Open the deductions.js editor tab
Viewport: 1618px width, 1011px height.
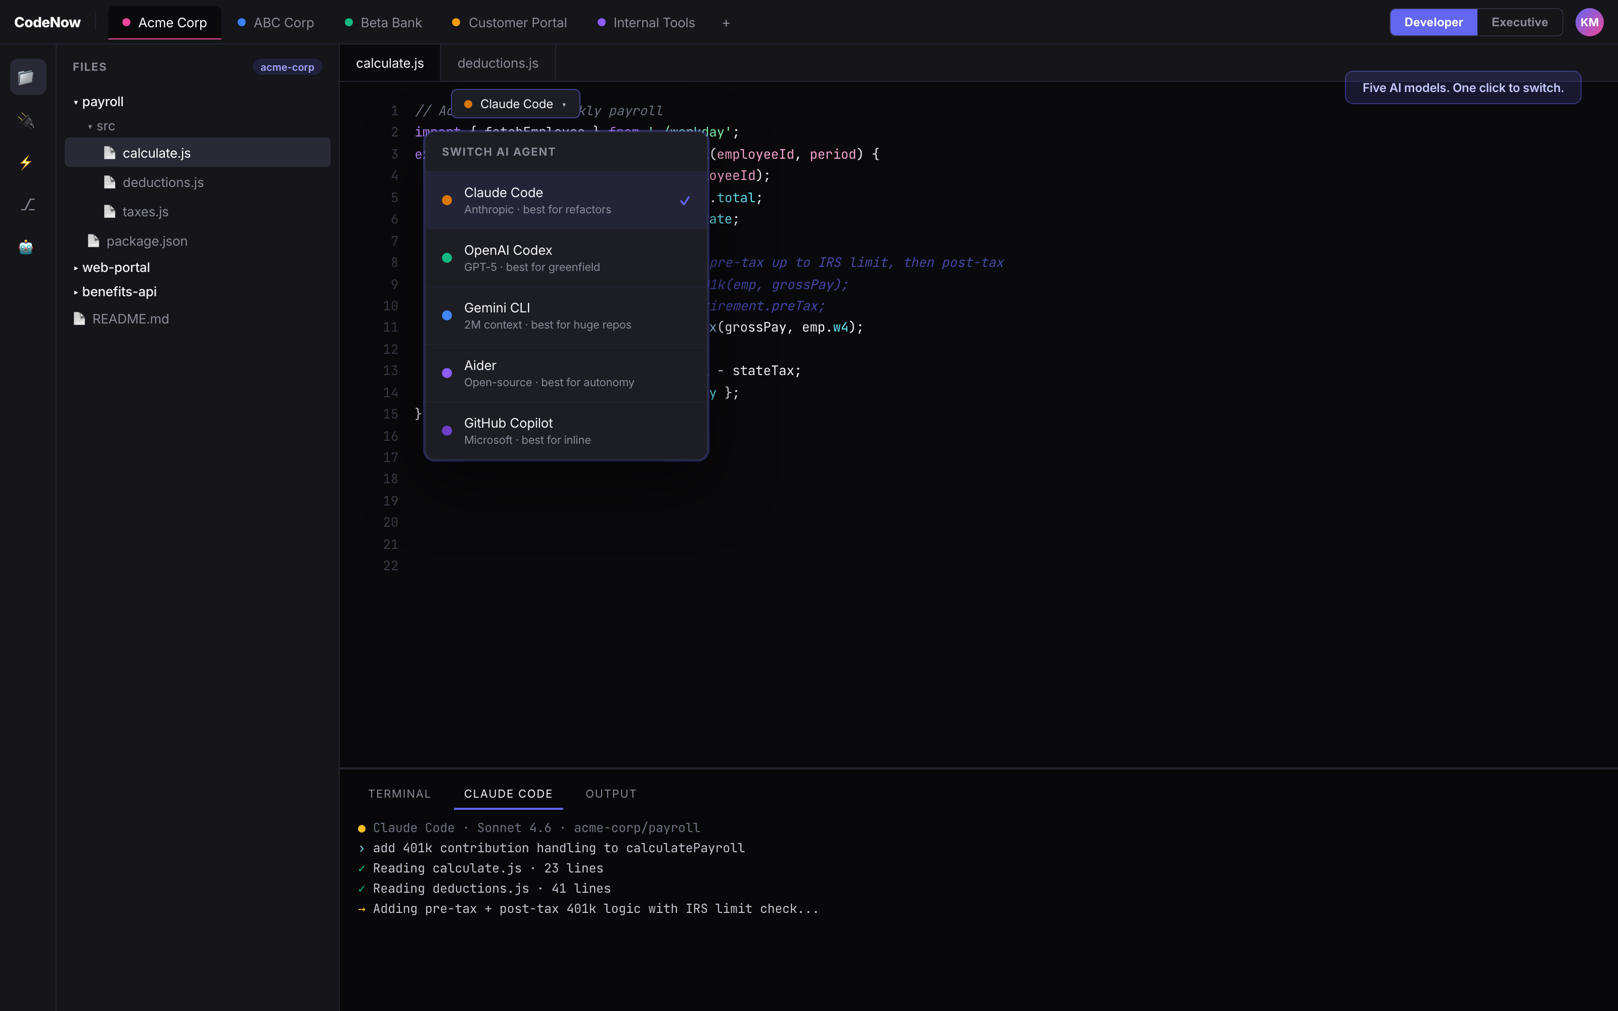pos(498,63)
